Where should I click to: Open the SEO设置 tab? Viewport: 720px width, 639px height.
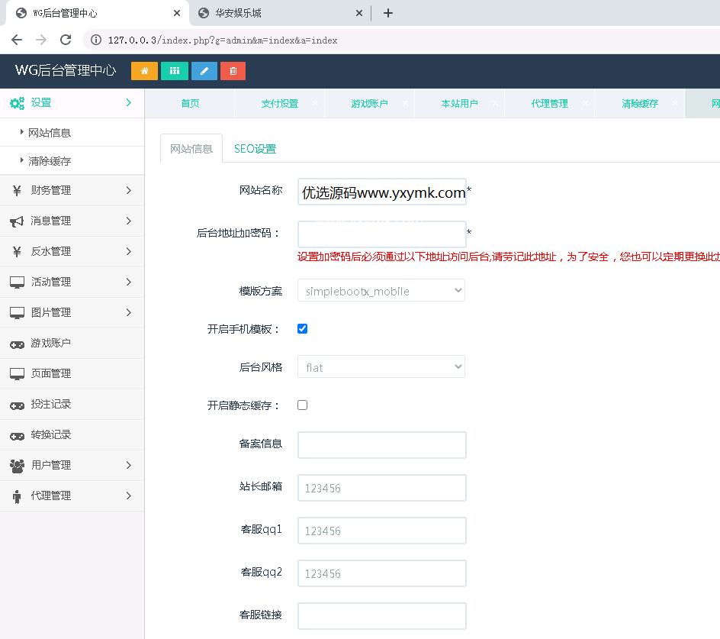click(255, 149)
